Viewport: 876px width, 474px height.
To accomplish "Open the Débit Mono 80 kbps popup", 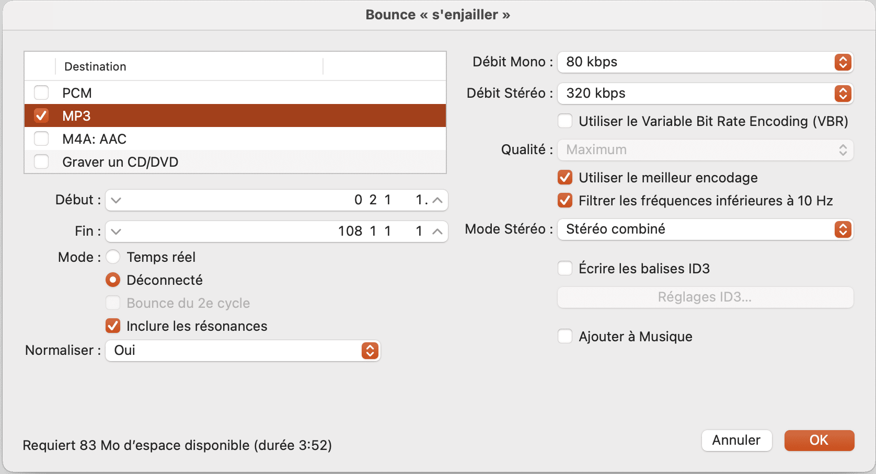I will (705, 62).
